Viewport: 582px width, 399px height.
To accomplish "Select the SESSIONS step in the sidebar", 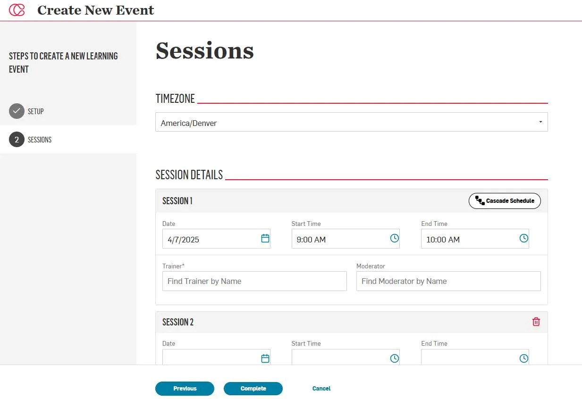I will tap(40, 139).
